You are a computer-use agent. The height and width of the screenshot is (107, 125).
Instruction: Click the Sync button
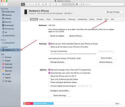pos(117,103)
